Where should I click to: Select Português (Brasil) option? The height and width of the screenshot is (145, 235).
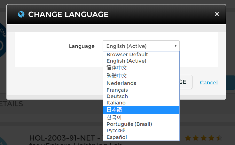(141, 124)
